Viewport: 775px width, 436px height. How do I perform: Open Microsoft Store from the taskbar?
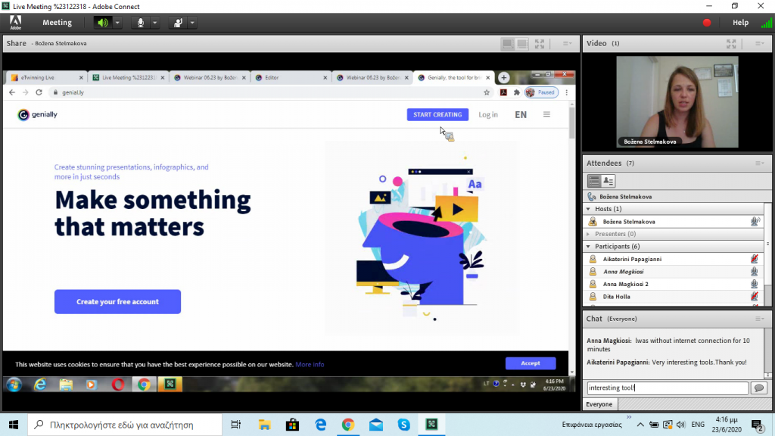coord(293,425)
